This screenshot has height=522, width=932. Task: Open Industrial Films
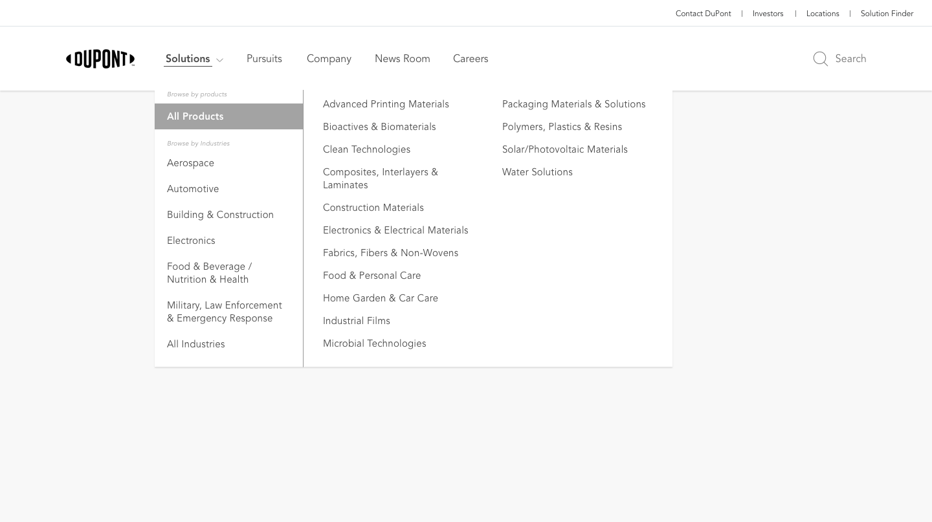click(357, 321)
